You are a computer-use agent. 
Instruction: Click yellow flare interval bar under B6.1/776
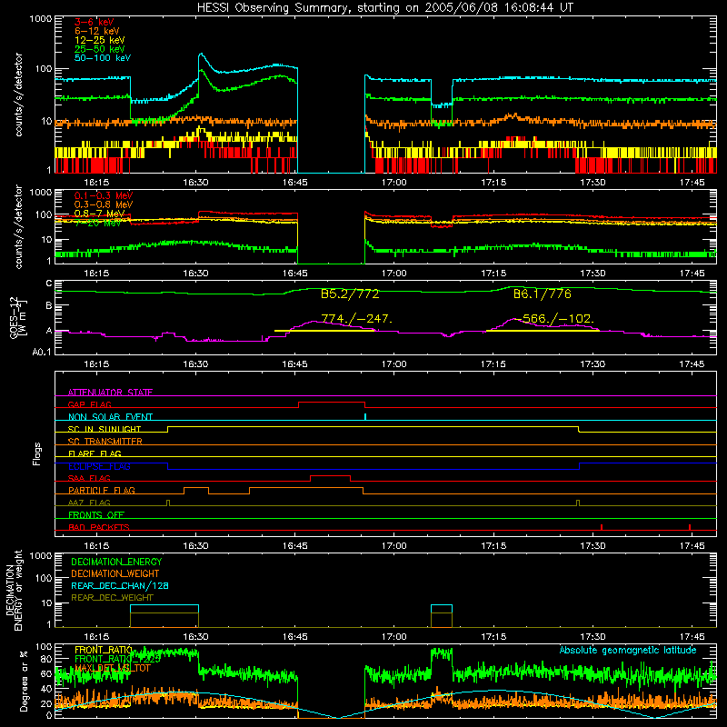pyautogui.click(x=543, y=331)
